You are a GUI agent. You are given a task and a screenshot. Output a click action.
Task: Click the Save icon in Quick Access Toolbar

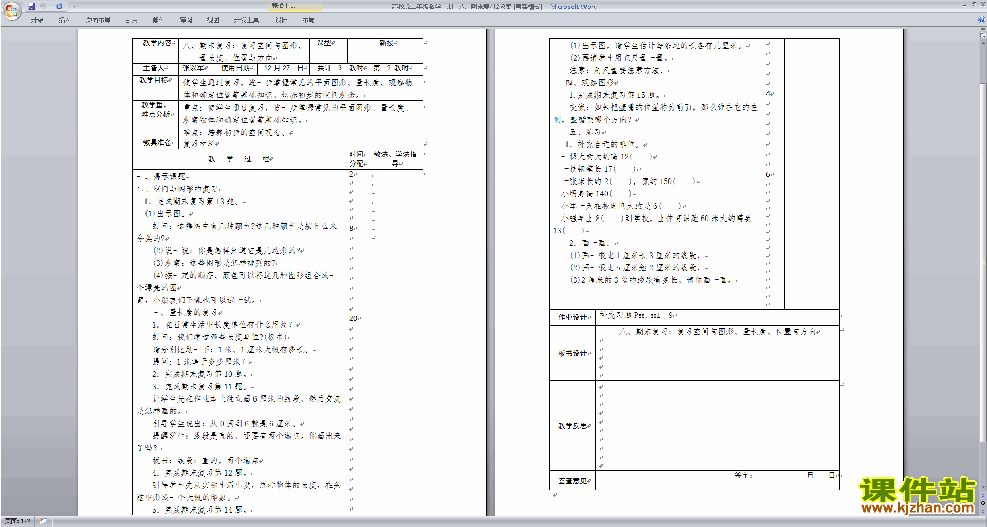[x=31, y=6]
